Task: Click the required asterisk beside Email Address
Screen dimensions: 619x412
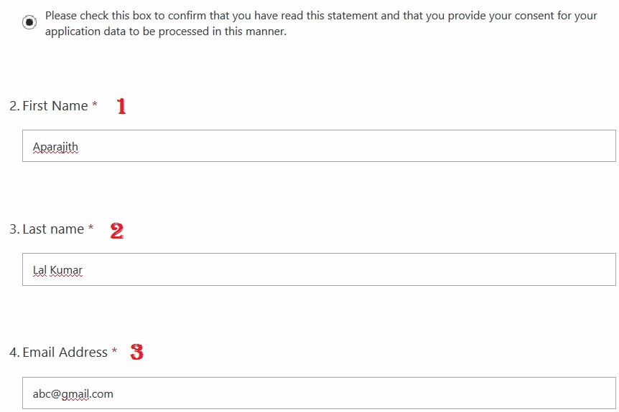Action: [x=114, y=352]
